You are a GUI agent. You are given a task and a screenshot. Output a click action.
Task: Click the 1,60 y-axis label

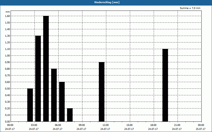(x=8, y=16)
